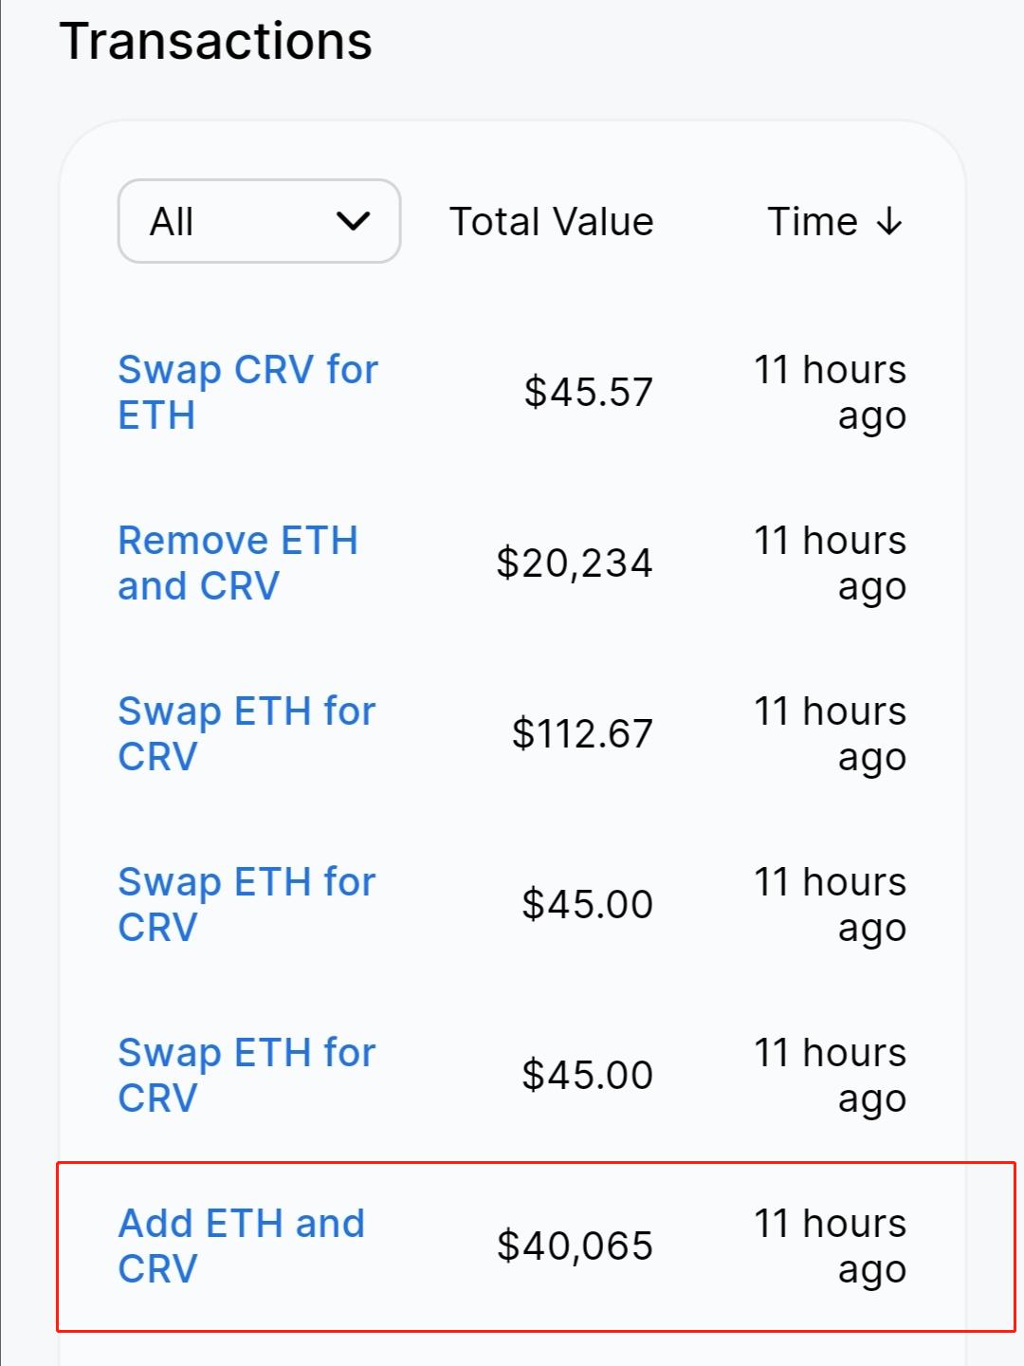The image size is (1024, 1366).
Task: Click the $45.00 value directly above $40,065
Action: point(587,1075)
